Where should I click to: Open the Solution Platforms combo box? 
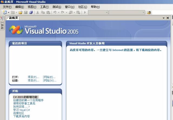click(x=127, y=12)
